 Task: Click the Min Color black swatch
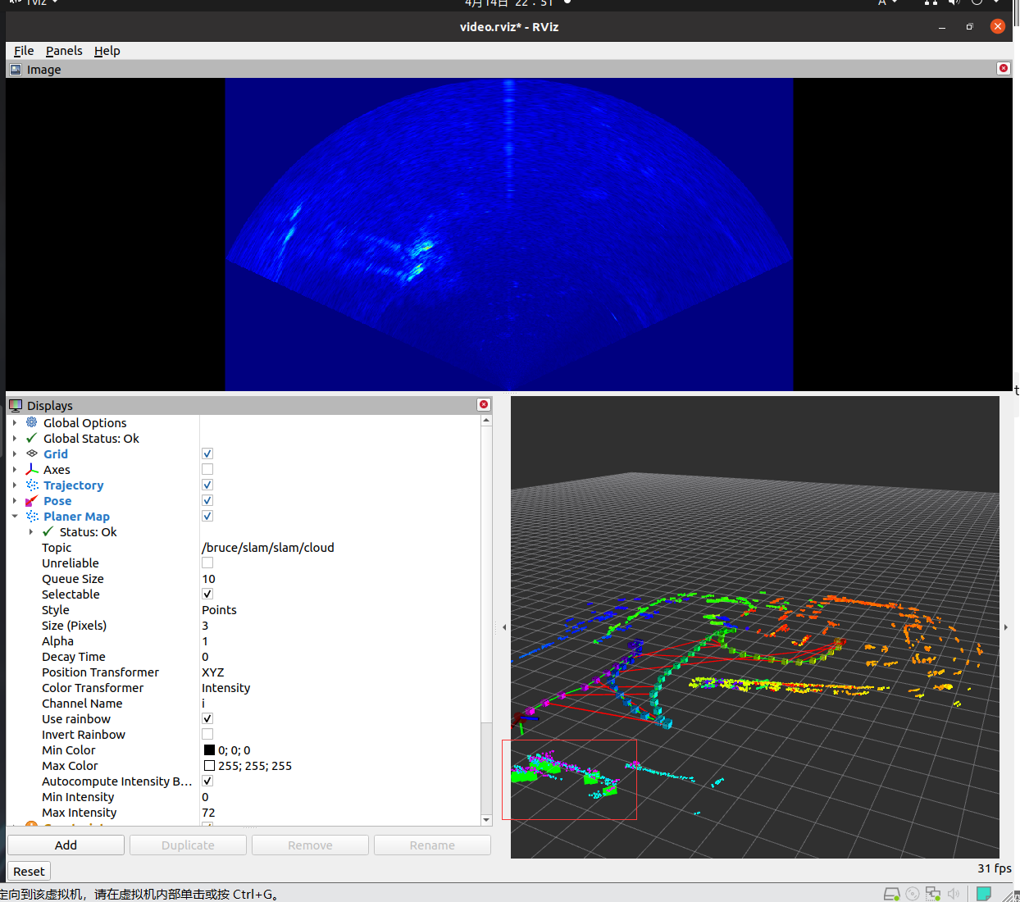209,749
